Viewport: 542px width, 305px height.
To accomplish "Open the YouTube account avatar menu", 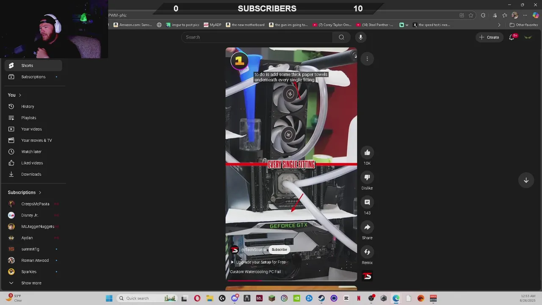I will (528, 37).
